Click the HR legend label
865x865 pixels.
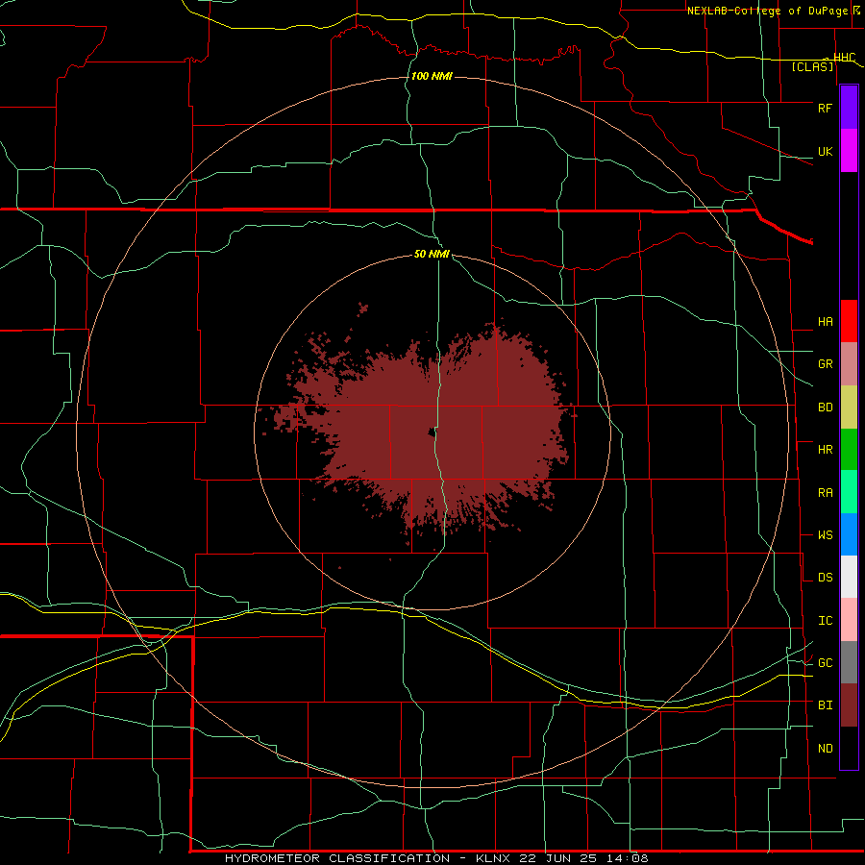pyautogui.click(x=825, y=450)
